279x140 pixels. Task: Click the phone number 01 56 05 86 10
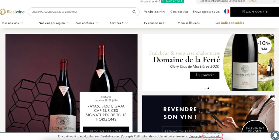[172, 1]
